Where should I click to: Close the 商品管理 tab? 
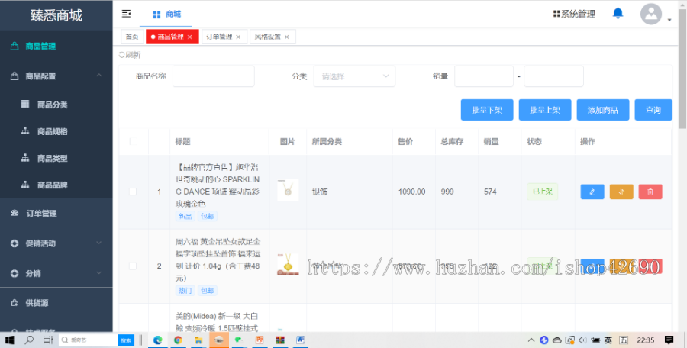[190, 37]
